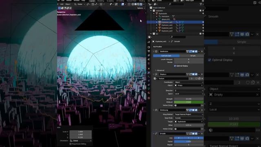This screenshot has width=261, height=147.
Task: Click the outliner filter funnel icon
Action: point(201,4)
